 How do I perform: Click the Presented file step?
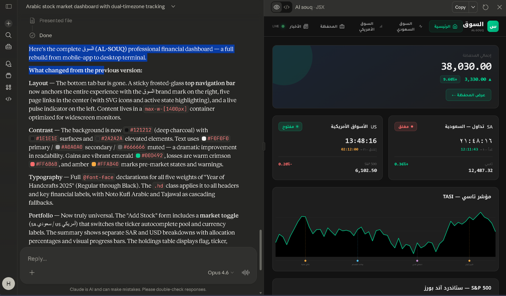pos(56,20)
